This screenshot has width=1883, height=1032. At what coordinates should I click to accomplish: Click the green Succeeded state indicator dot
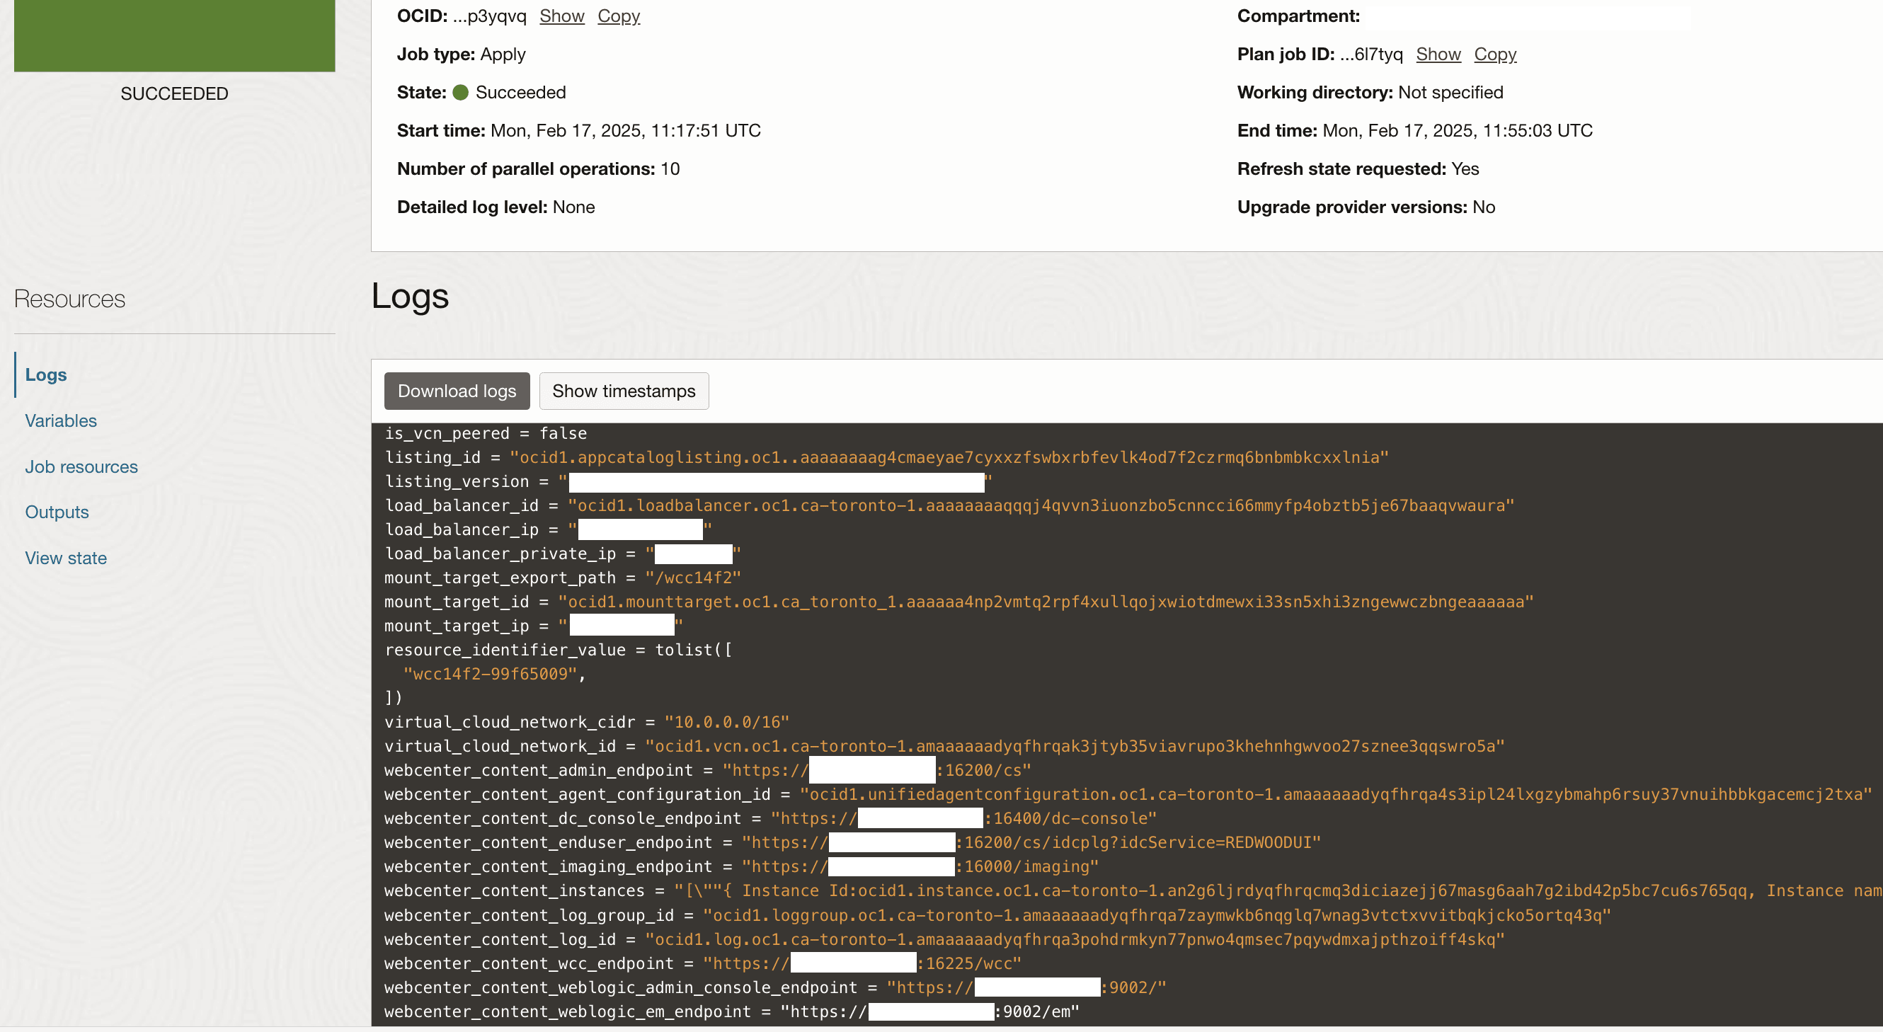[x=461, y=92]
